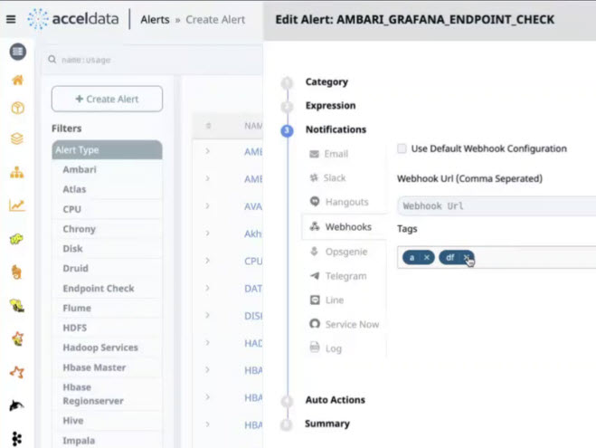The height and width of the screenshot is (448, 596).
Task: Click the Slack logo icon
Action: (x=314, y=177)
